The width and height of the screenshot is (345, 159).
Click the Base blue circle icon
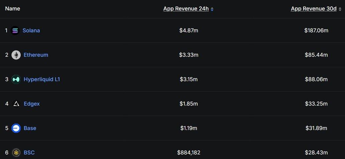click(16, 128)
